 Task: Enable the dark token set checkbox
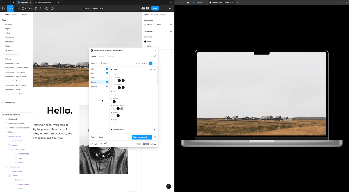(107, 78)
